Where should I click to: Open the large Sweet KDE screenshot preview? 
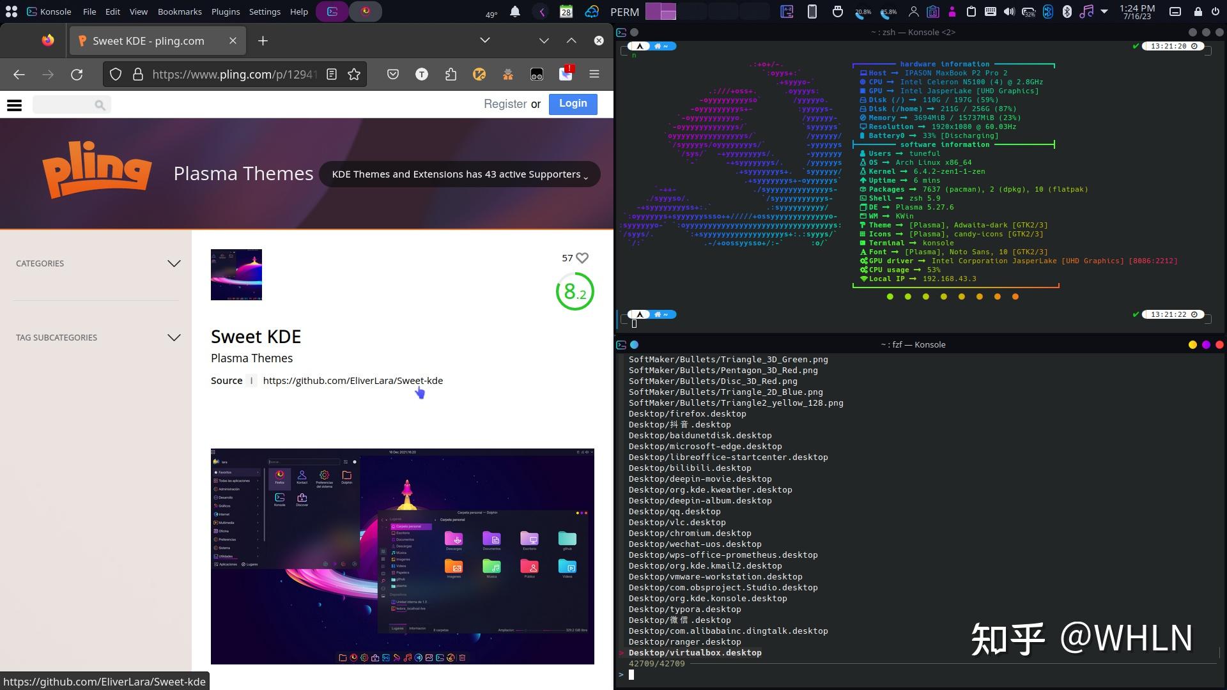pyautogui.click(x=403, y=556)
